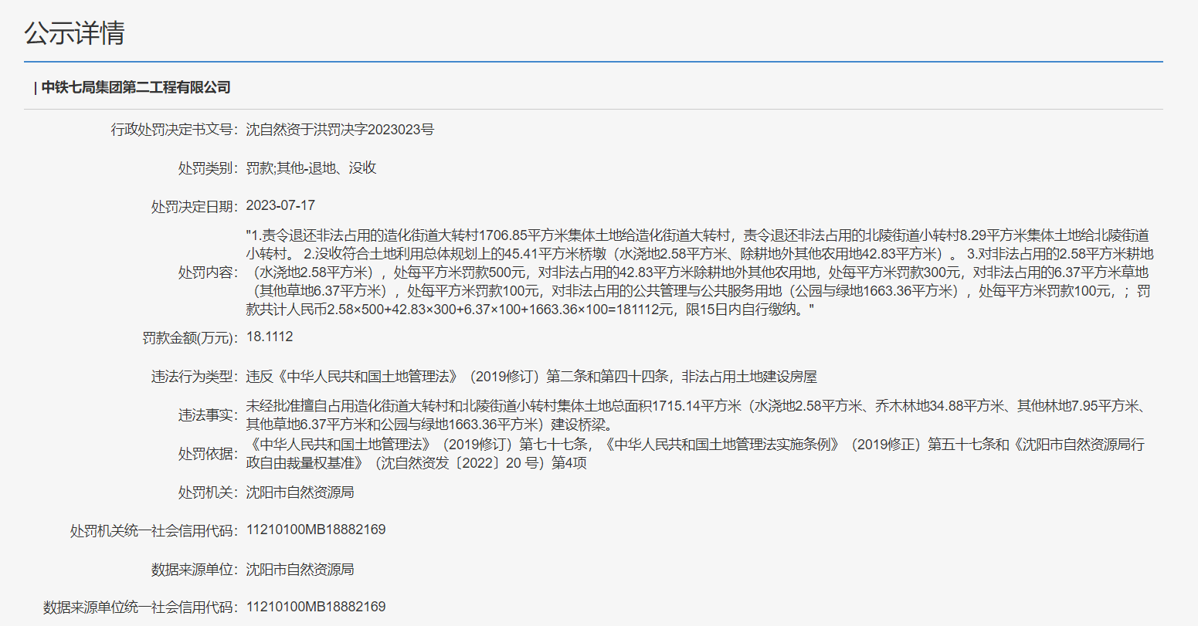1198x626 pixels.
Task: Select the date 2023-07-17
Action: (x=280, y=205)
